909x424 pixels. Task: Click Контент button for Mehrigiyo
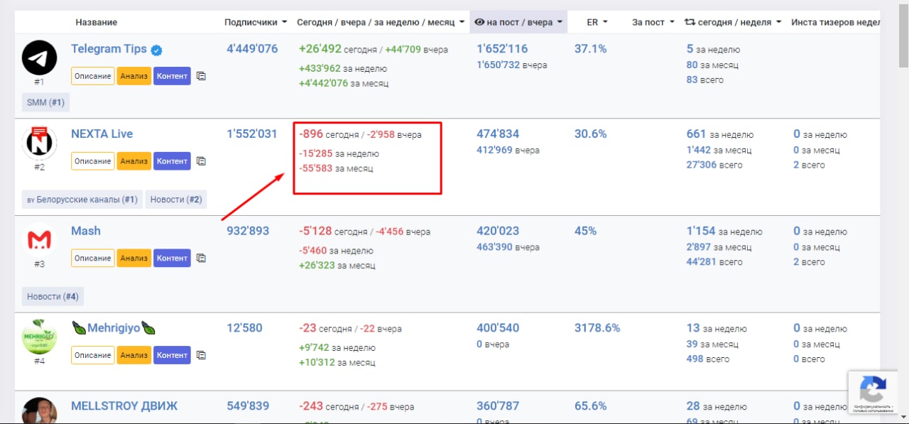[172, 355]
